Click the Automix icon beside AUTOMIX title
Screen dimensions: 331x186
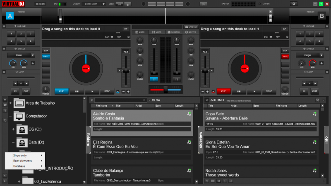(207, 100)
